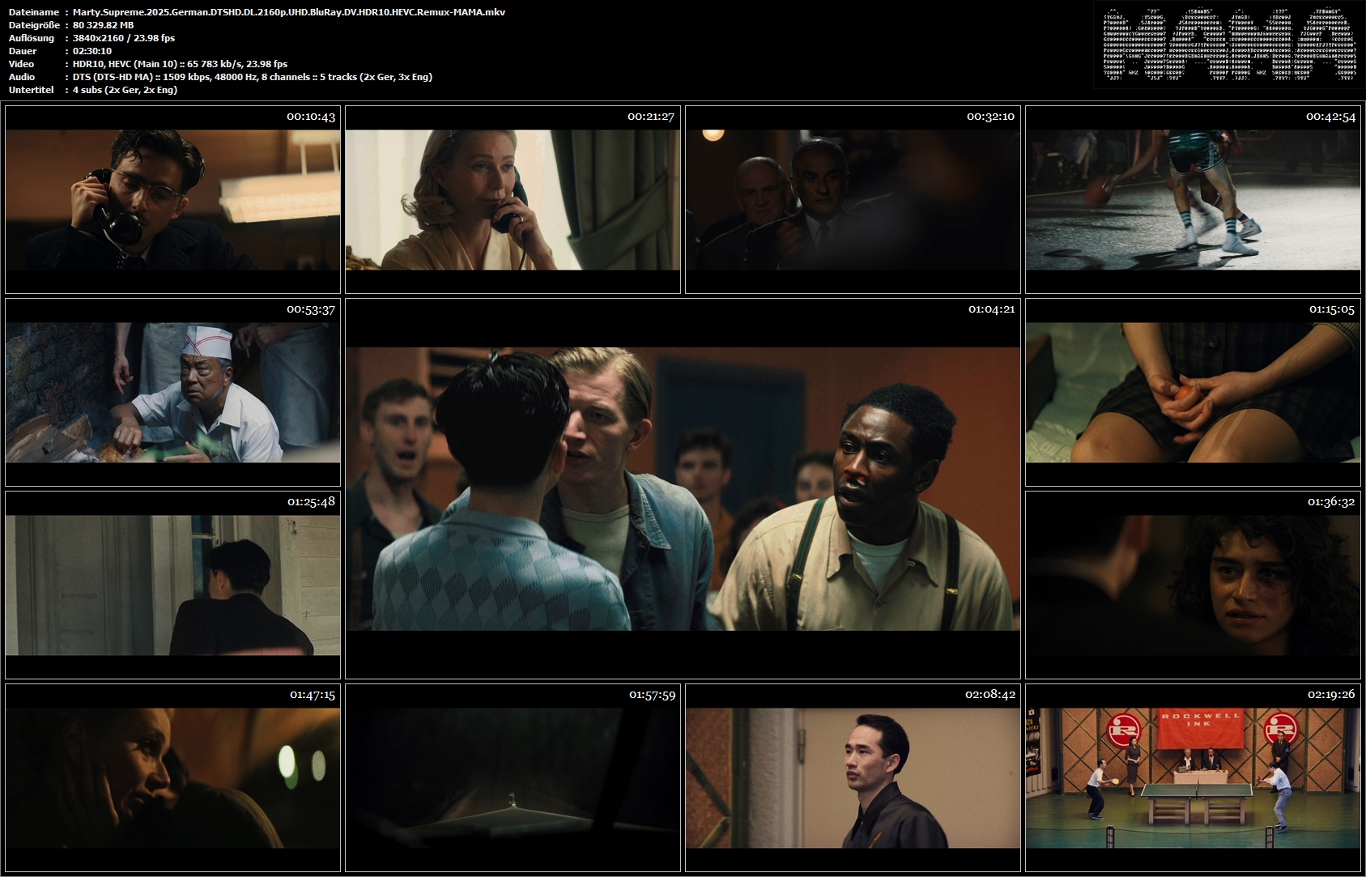Open the 00:10:43 frame of man on telephone
The width and height of the screenshot is (1366, 877).
[172, 199]
